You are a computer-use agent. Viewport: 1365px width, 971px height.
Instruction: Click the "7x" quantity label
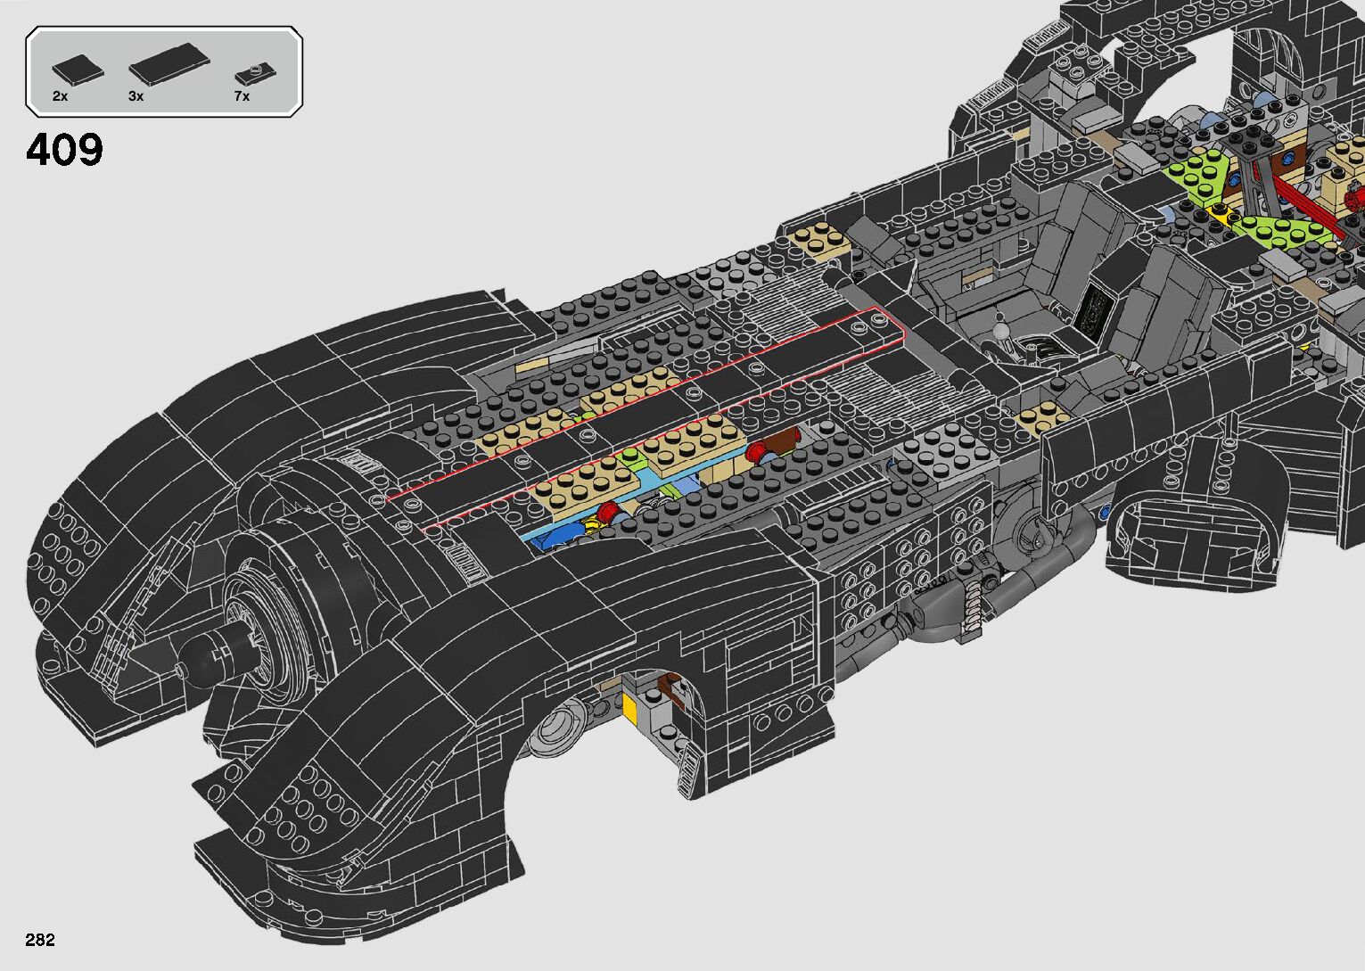(242, 96)
